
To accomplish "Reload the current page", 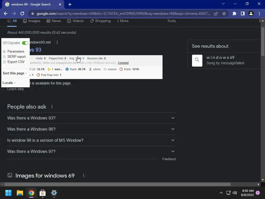I will [22, 13].
